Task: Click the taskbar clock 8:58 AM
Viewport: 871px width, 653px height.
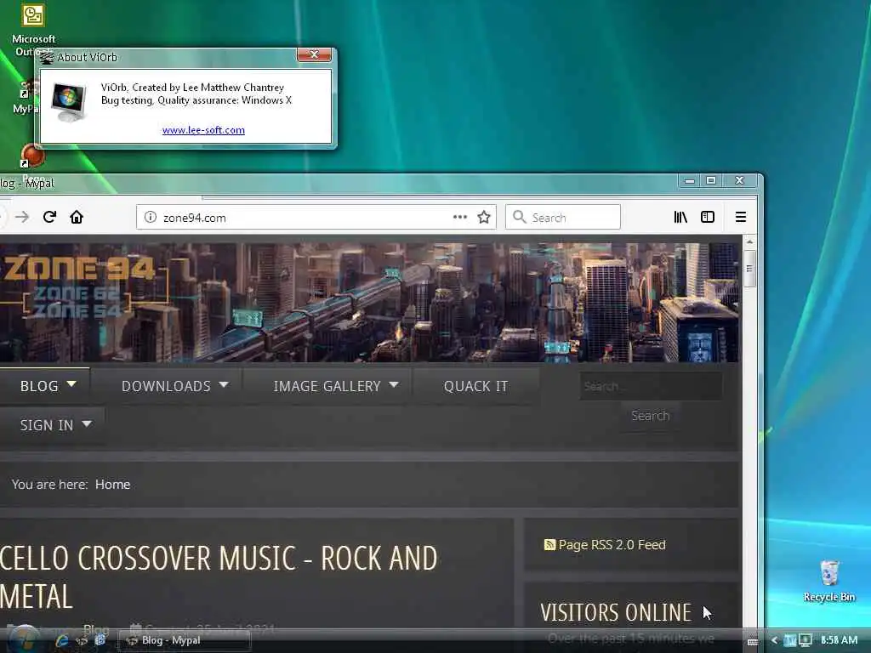Action: tap(839, 640)
